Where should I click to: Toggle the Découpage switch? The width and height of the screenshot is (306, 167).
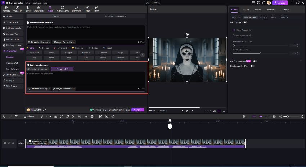(246, 22)
